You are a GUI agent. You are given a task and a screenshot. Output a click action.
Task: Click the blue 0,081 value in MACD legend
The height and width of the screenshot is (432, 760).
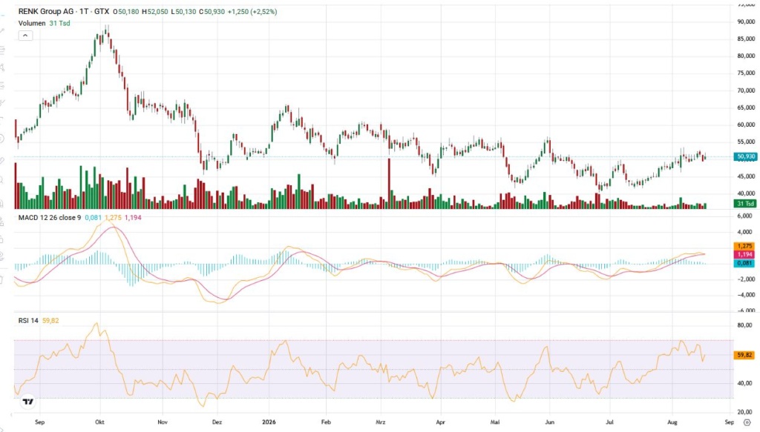(94, 218)
